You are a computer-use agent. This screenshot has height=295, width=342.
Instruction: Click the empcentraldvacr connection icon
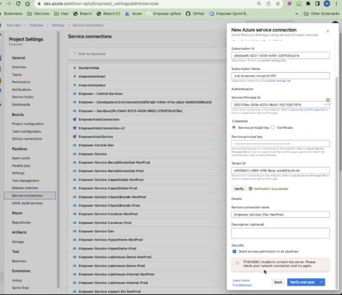pos(75,76)
